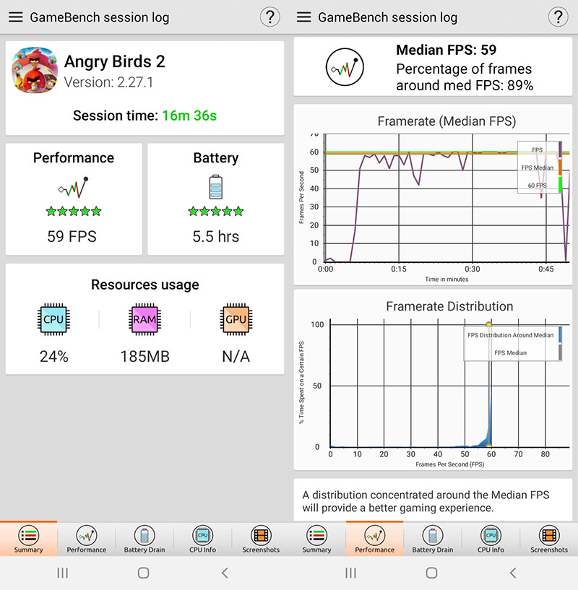The width and height of the screenshot is (578, 590).
Task: Select Summary tab on left screen
Action: click(x=29, y=539)
